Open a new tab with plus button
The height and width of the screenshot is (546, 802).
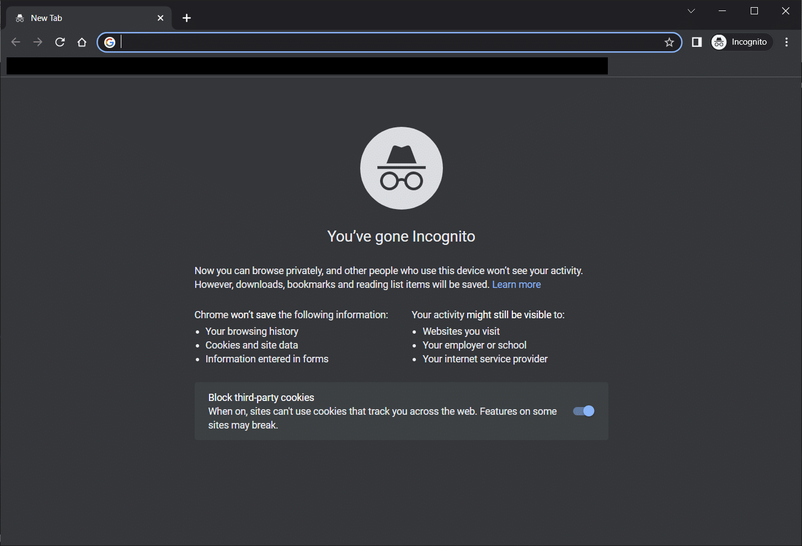click(x=187, y=18)
